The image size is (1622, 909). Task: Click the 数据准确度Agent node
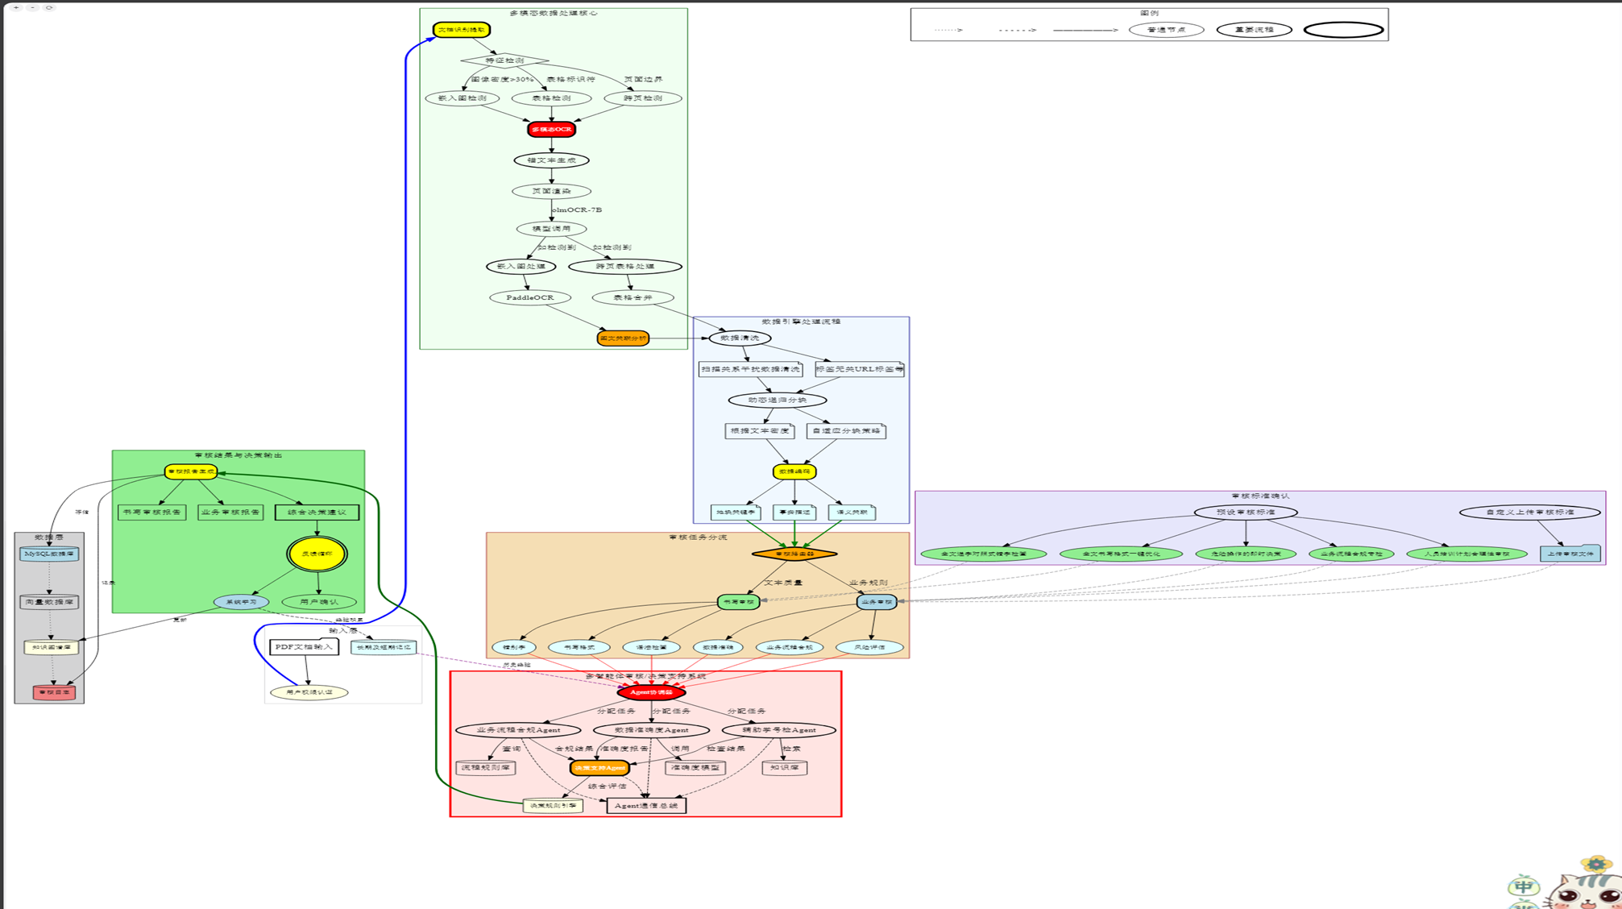pos(651,730)
